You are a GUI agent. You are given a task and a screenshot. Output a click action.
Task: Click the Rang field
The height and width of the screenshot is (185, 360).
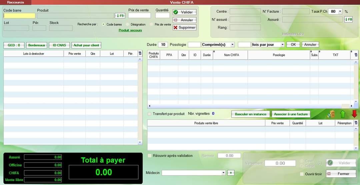click(x=245, y=28)
